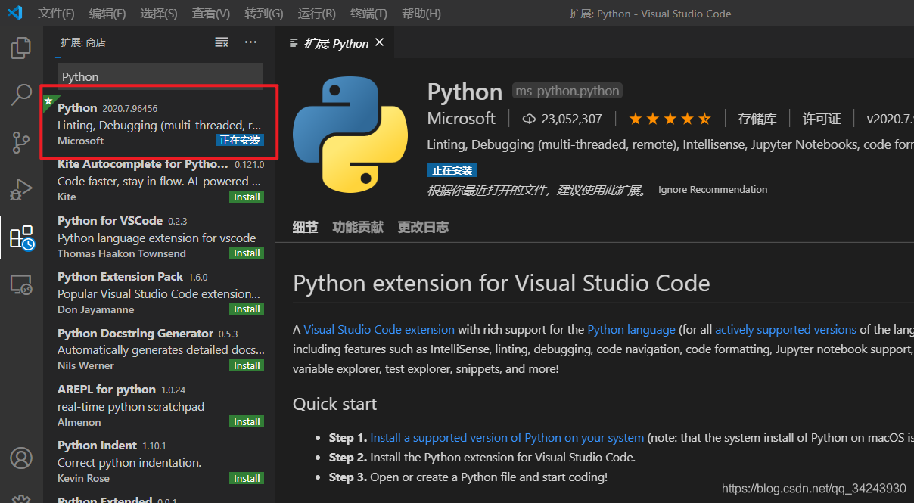This screenshot has width=914, height=503.
Task: Switch to the 更改日志 tab
Action: pos(423,227)
